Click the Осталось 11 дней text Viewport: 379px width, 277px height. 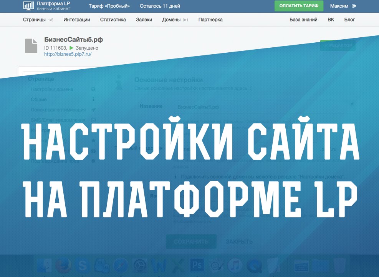tap(160, 6)
